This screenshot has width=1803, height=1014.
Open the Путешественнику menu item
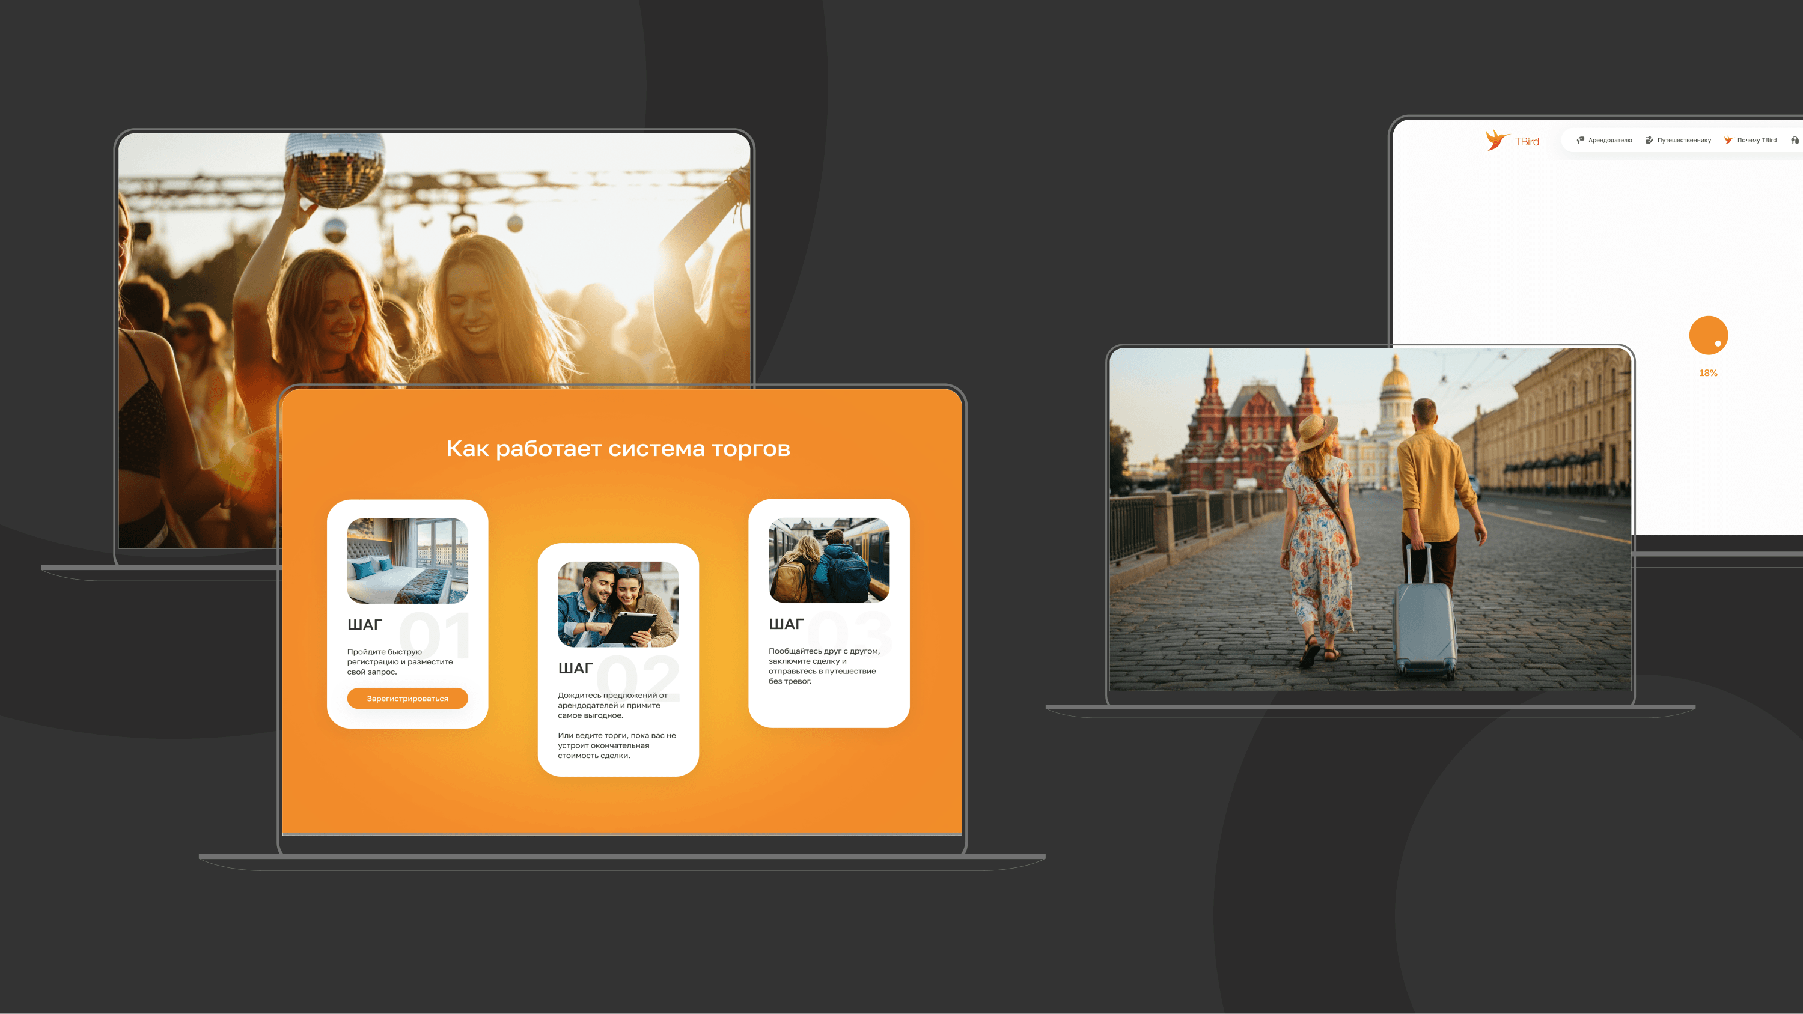coord(1683,140)
